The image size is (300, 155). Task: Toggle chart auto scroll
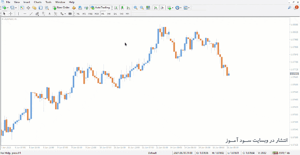[156, 7]
